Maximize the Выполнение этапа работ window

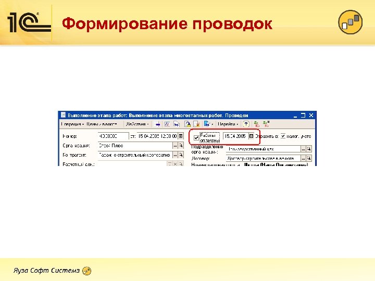click(303, 116)
